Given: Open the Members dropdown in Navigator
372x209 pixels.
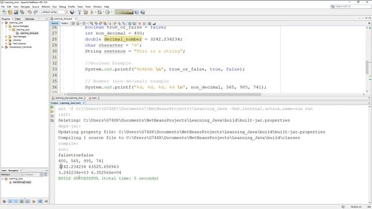Looking at the screenshot, I should tap(12, 175).
